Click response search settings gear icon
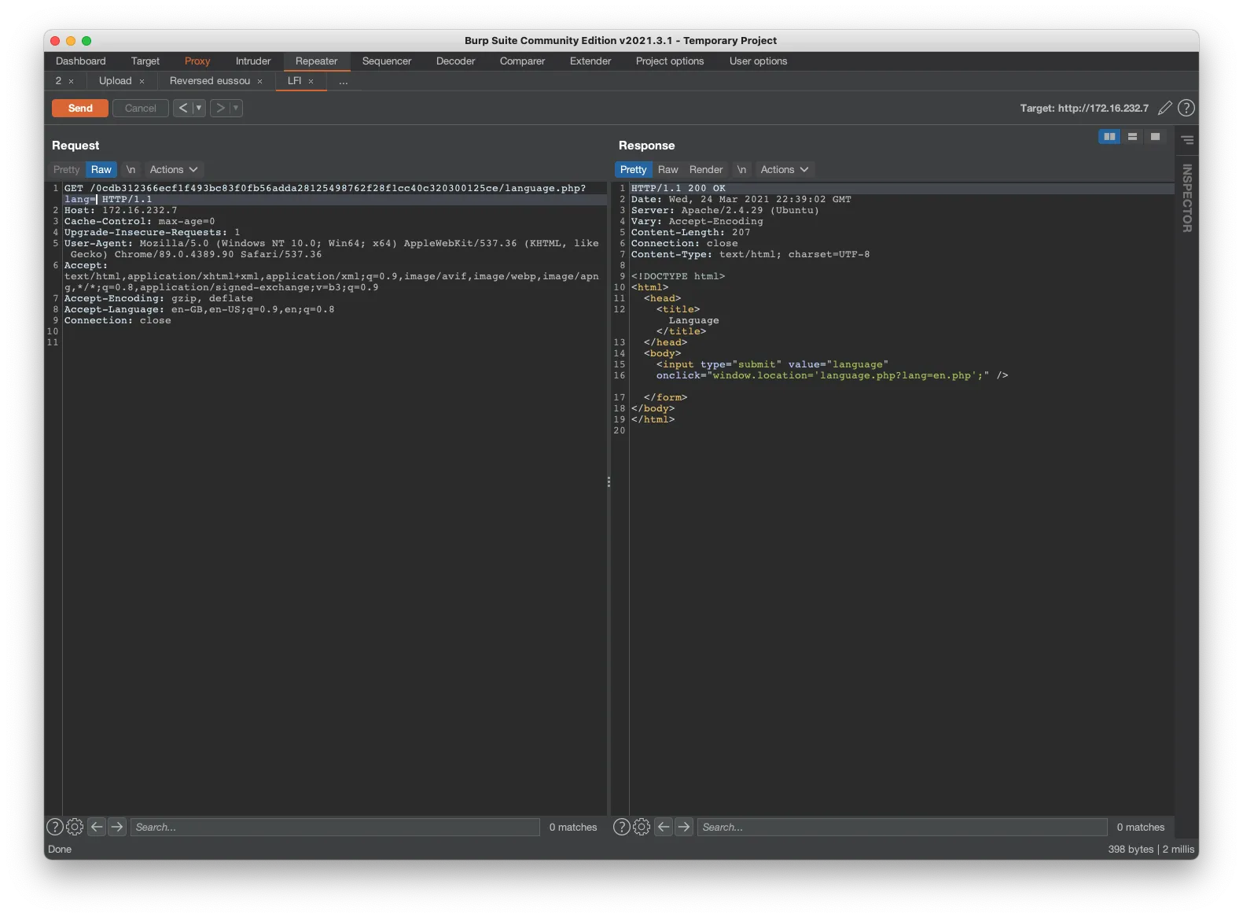Screen dimensions: 1243x918 [x=642, y=827]
